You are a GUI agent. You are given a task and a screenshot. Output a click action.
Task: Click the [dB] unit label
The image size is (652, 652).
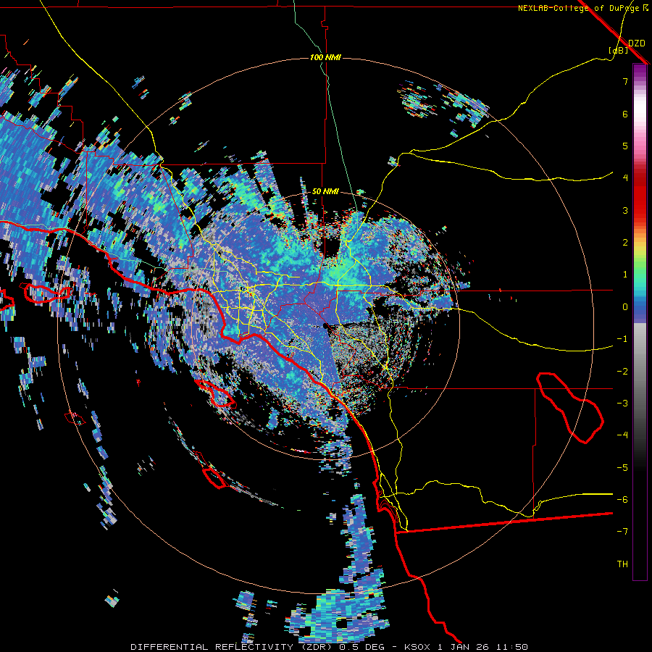619,51
